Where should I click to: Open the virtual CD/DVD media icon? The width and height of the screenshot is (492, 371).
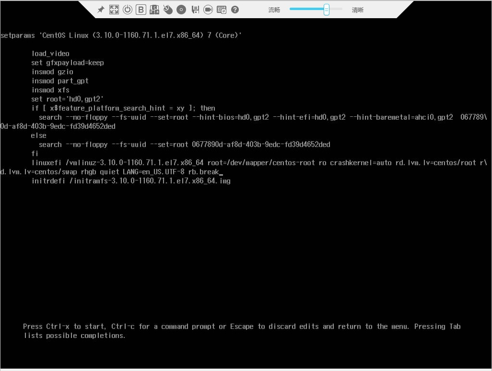click(x=181, y=10)
